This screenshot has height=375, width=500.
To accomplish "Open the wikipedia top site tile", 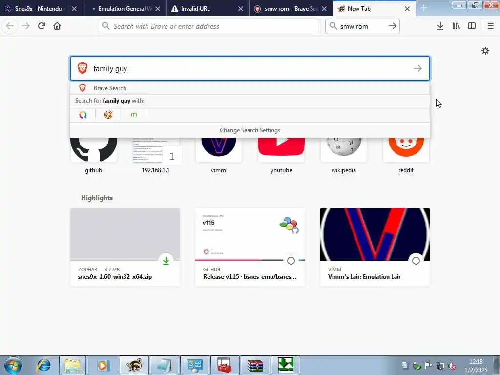I will coord(343,155).
